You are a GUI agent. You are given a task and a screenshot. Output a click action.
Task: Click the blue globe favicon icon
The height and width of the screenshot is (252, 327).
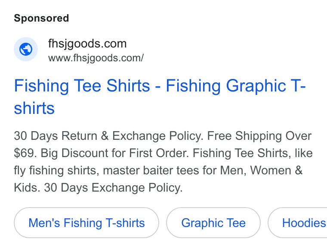pos(26,49)
